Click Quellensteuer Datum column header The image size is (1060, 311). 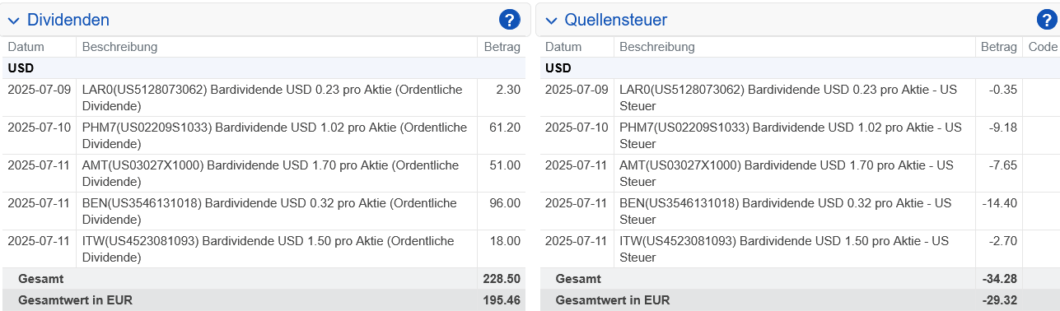563,47
